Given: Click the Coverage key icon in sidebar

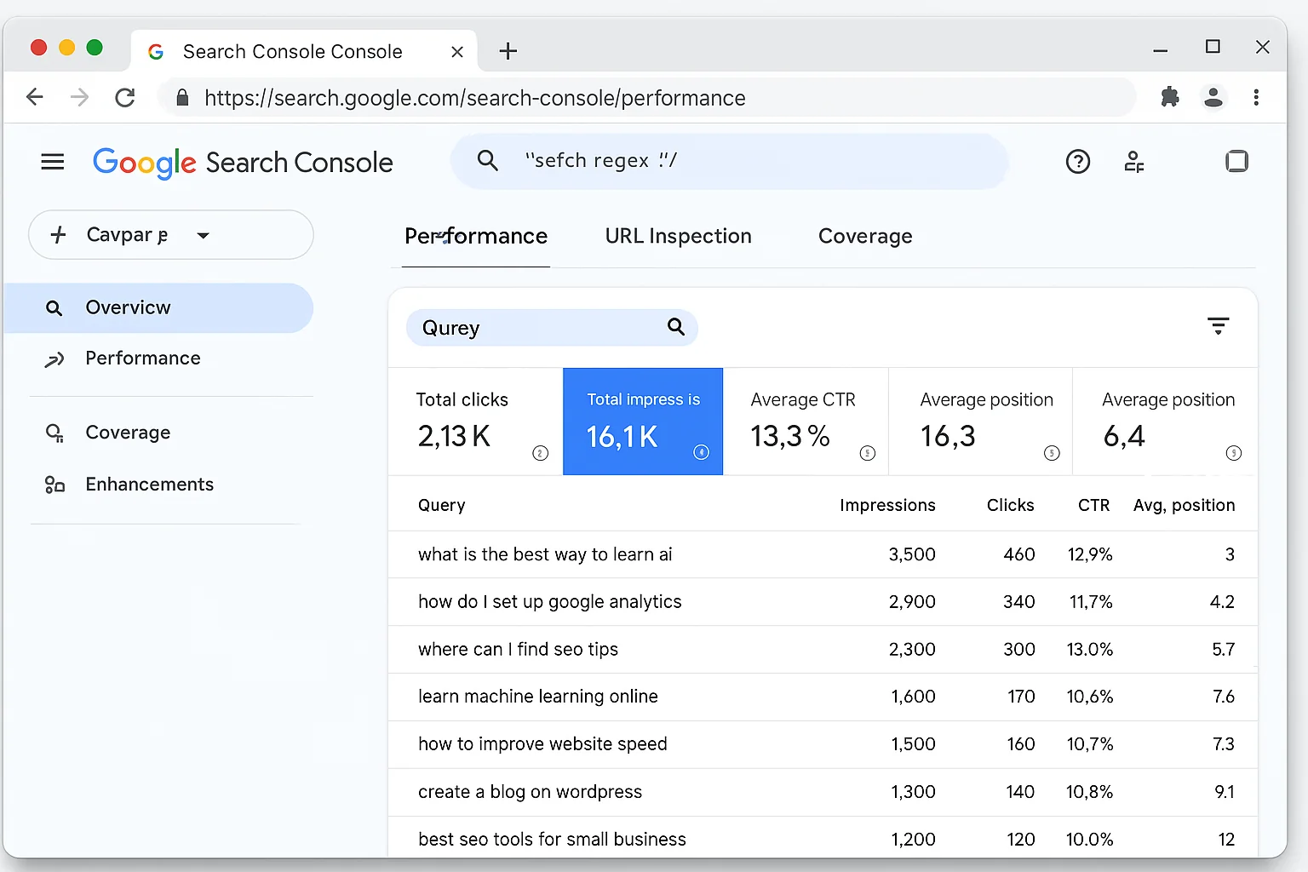Looking at the screenshot, I should coord(54,433).
